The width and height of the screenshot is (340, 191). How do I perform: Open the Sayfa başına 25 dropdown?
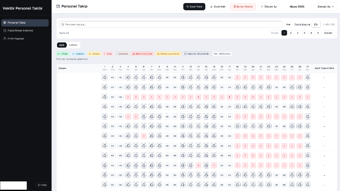[x=316, y=24]
